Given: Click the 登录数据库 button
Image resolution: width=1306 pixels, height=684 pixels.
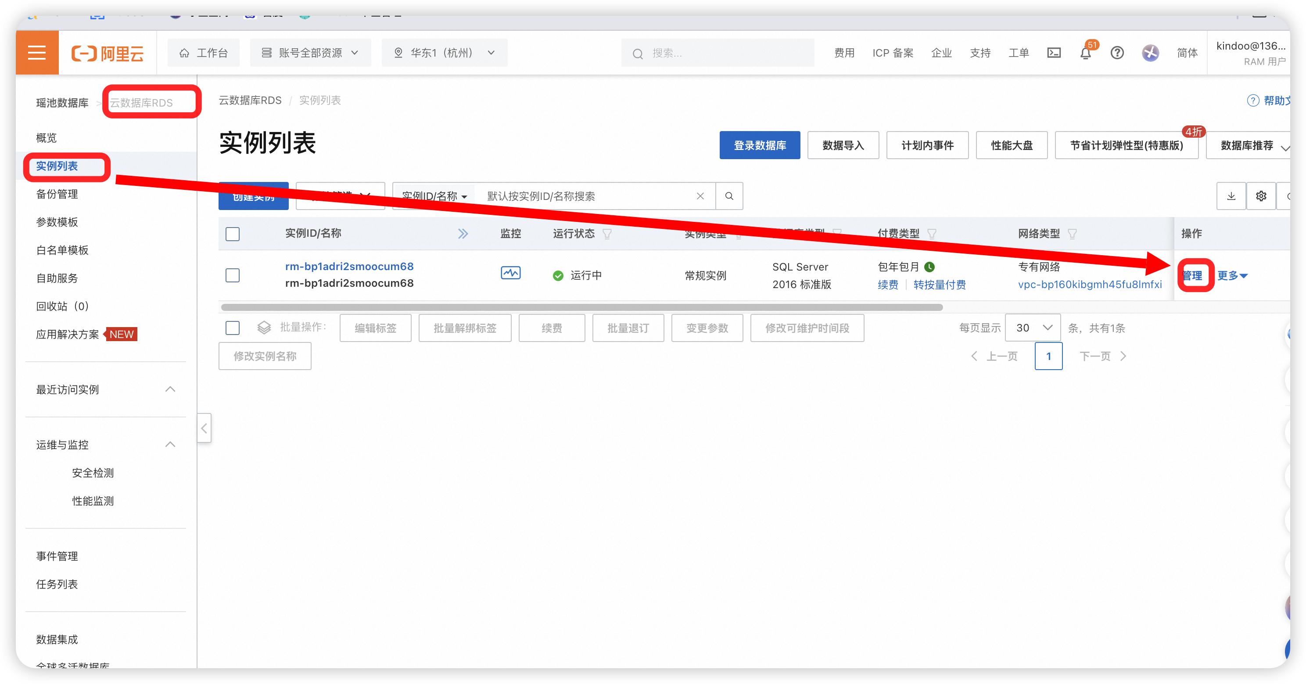Looking at the screenshot, I should (760, 146).
